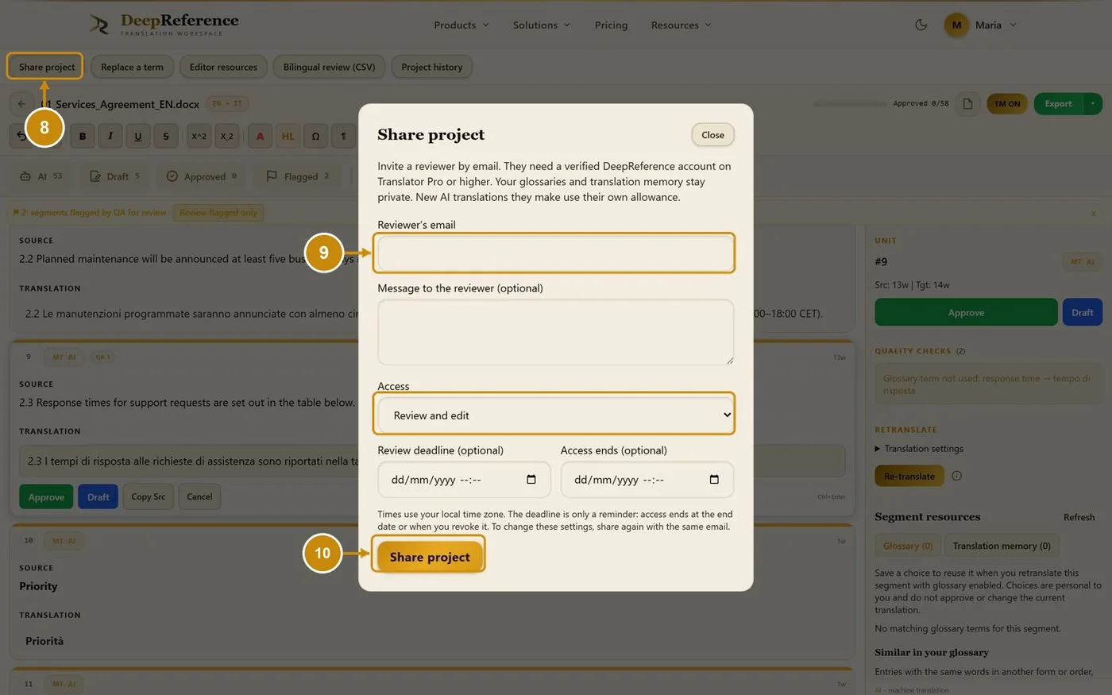Focus the Message to the reviewer box
The height and width of the screenshot is (695, 1112).
point(554,332)
